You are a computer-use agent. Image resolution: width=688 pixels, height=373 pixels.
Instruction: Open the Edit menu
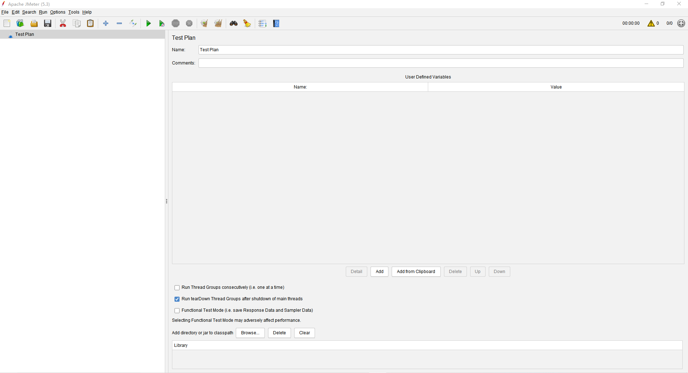(x=16, y=12)
